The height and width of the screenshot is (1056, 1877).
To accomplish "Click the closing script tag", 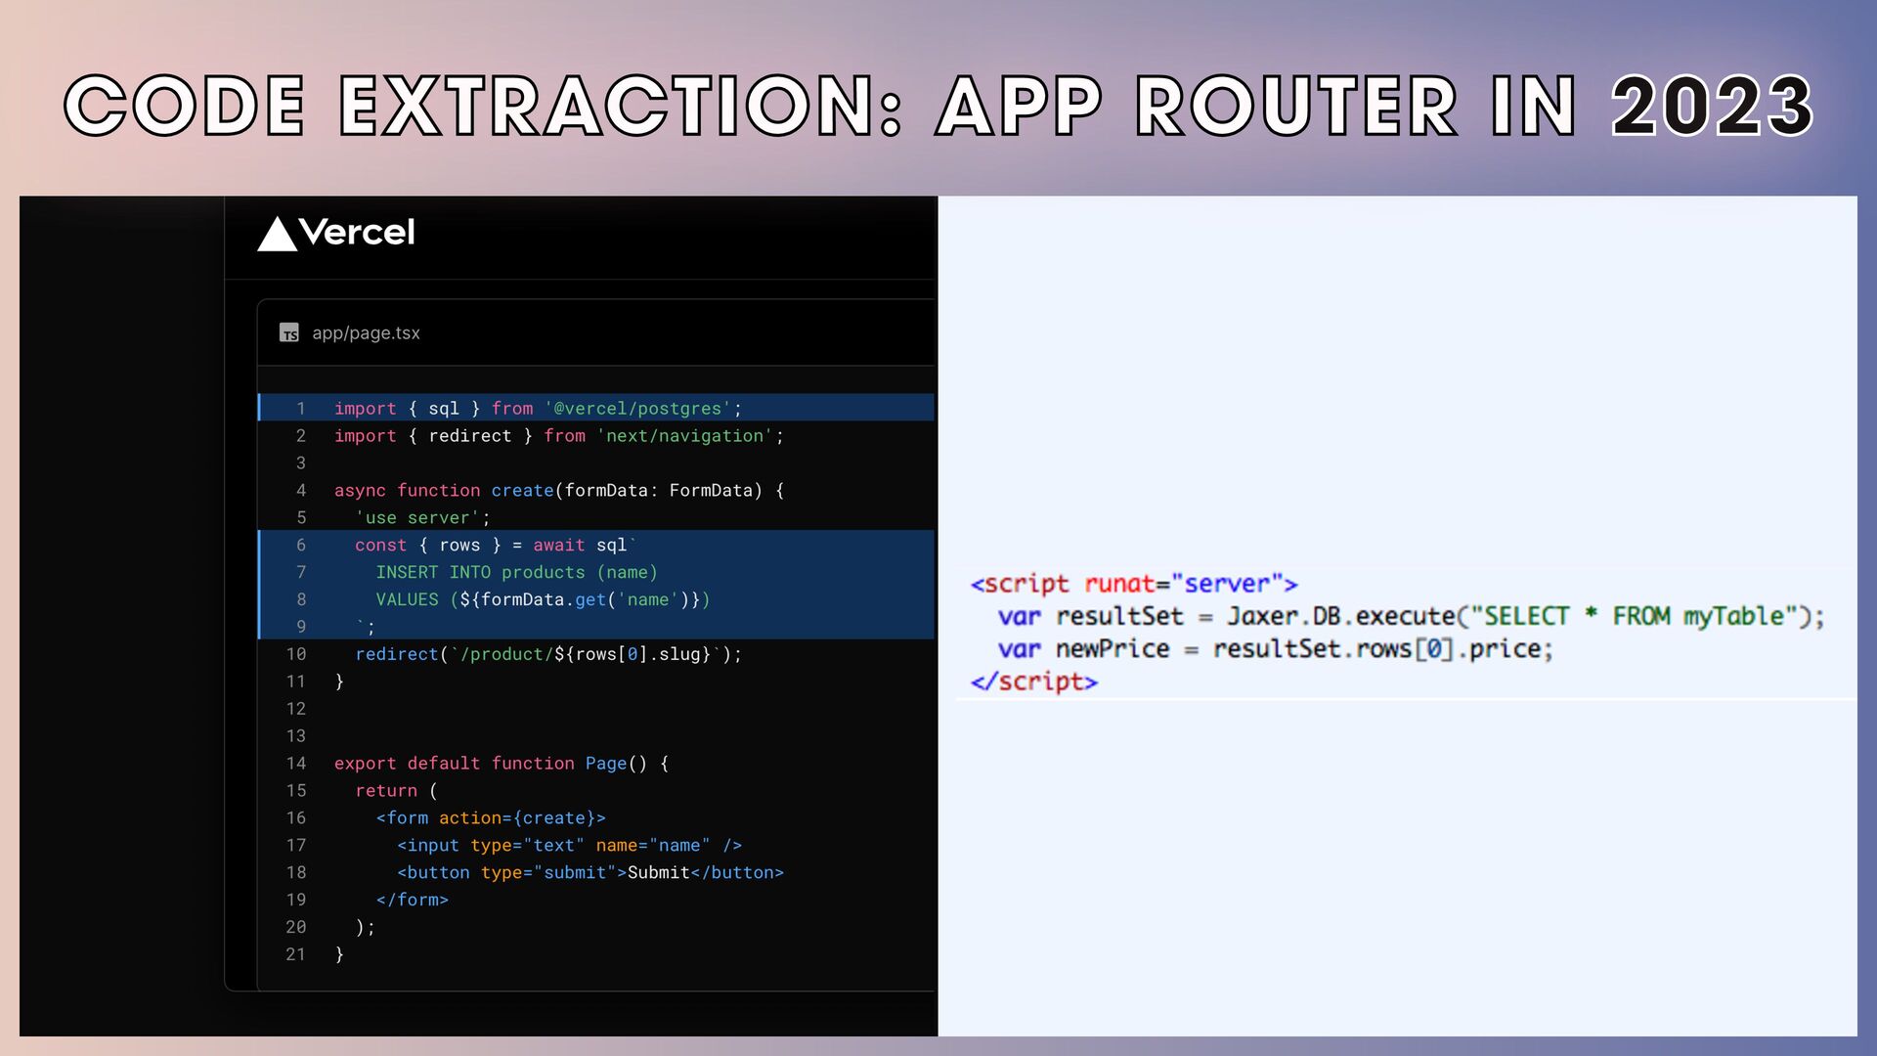I will click(1033, 682).
